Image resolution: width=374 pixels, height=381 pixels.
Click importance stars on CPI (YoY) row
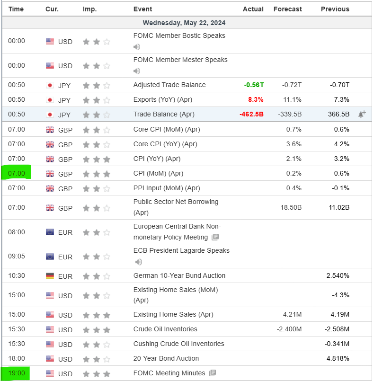pos(97,159)
